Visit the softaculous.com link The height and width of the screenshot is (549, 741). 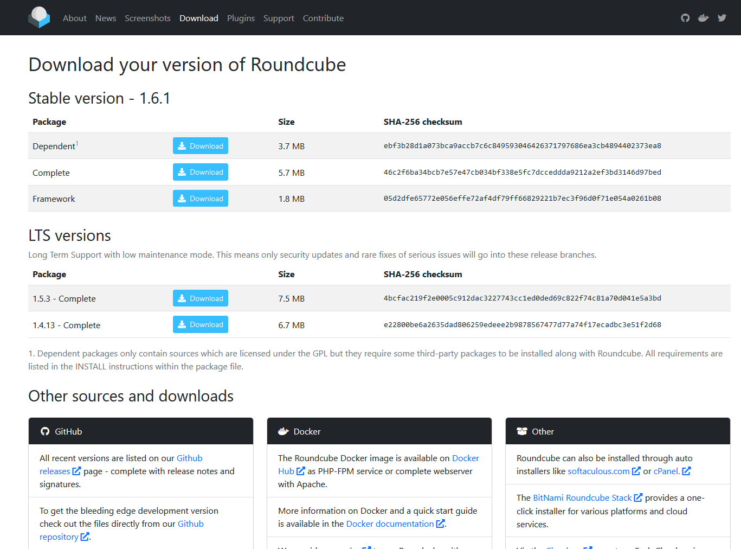pos(598,471)
